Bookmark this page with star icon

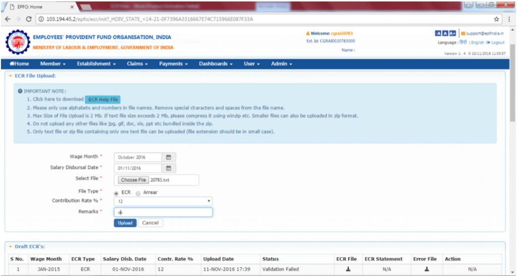[497, 19]
